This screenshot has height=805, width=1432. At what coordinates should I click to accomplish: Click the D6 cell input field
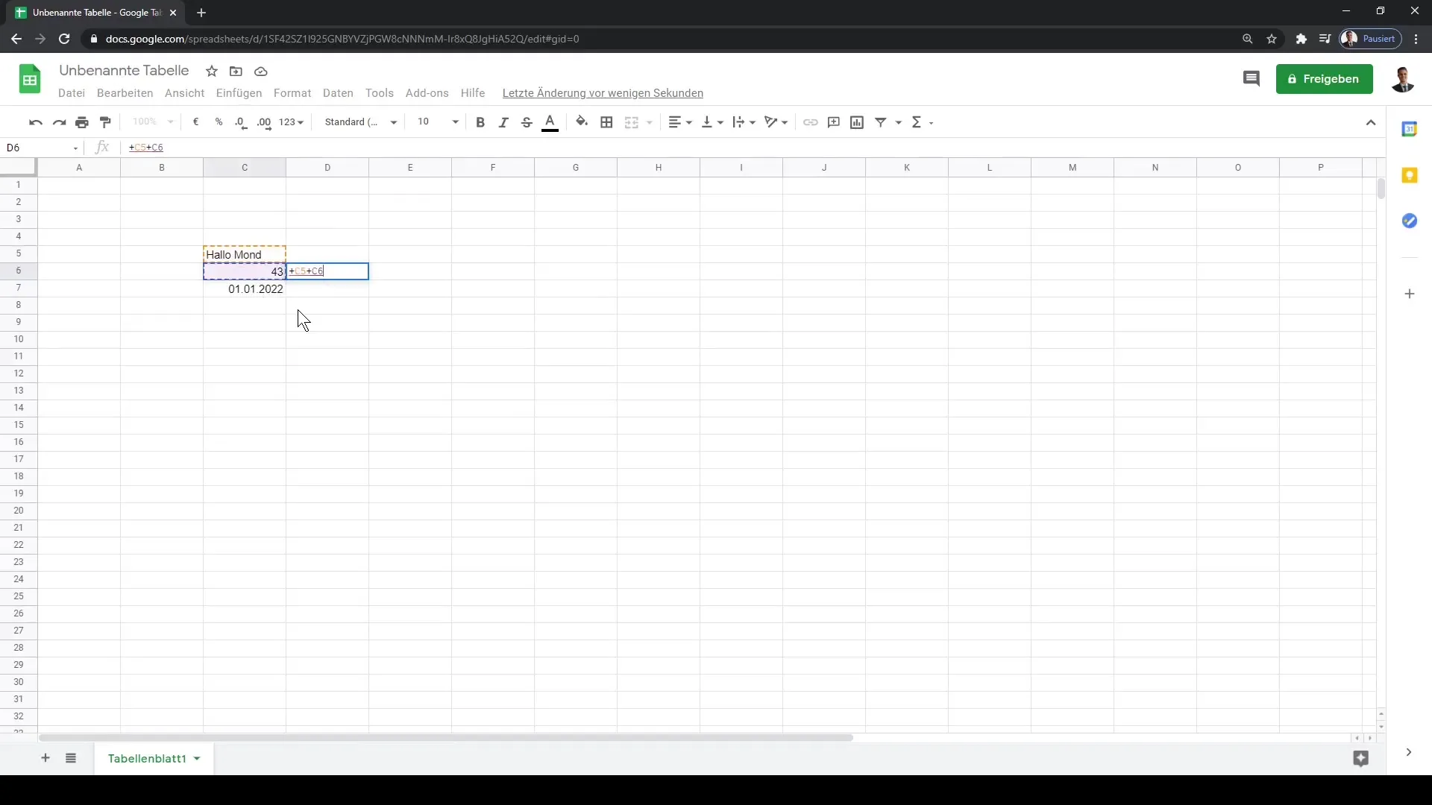[x=327, y=271]
